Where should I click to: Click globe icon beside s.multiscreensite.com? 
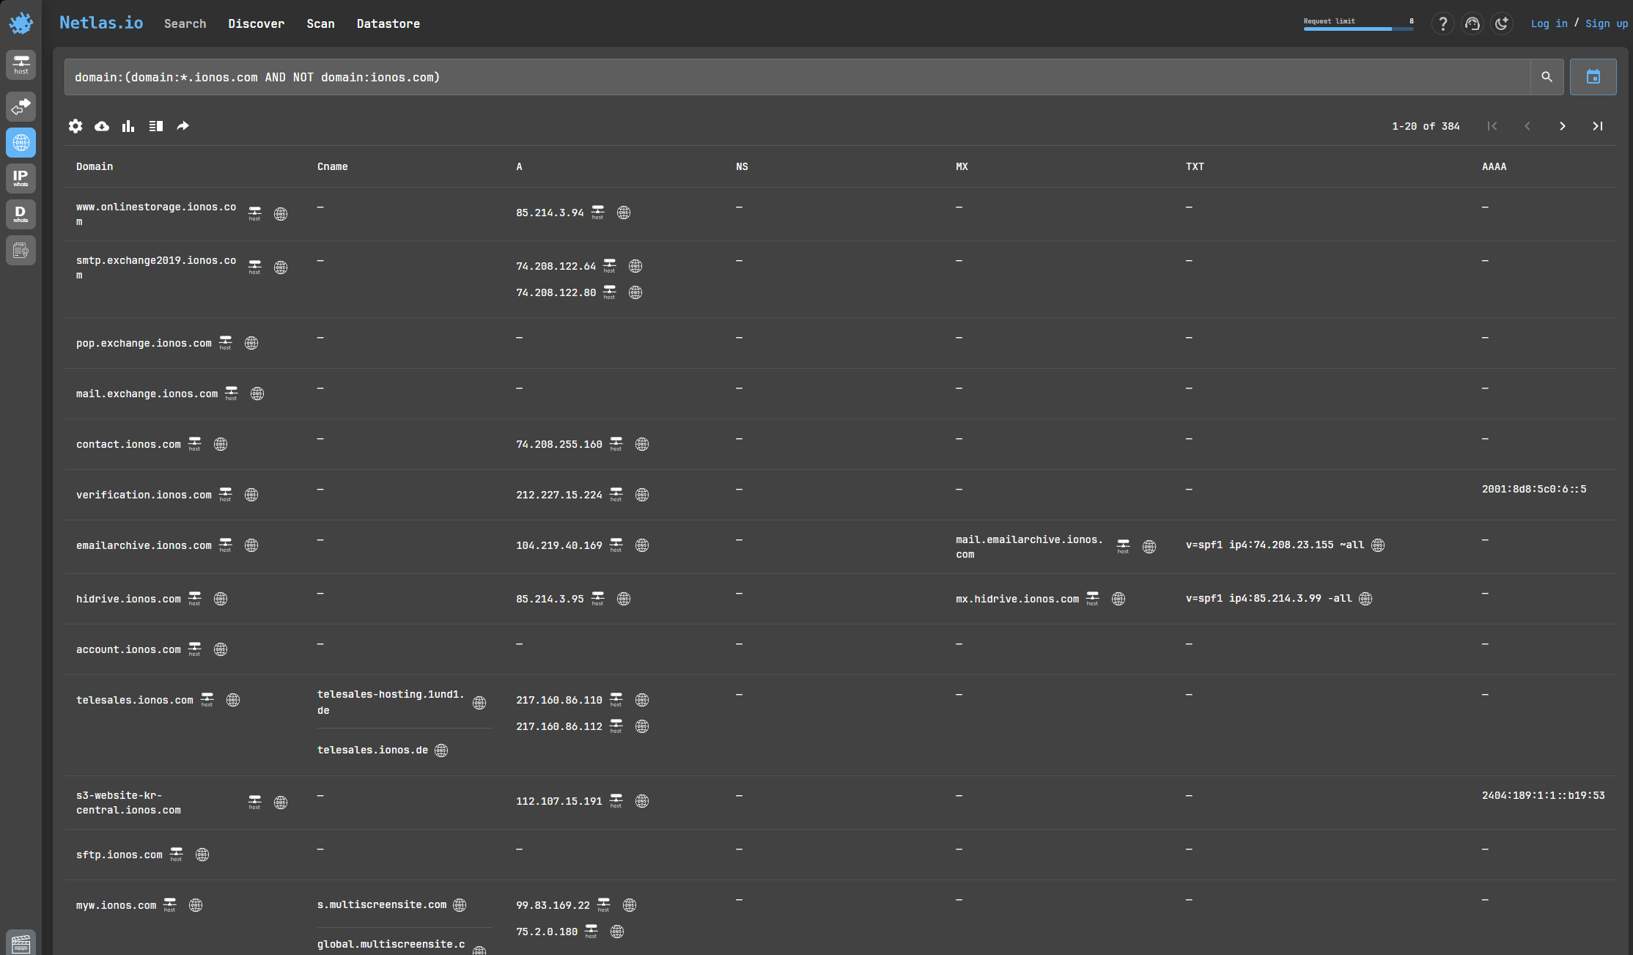click(460, 905)
